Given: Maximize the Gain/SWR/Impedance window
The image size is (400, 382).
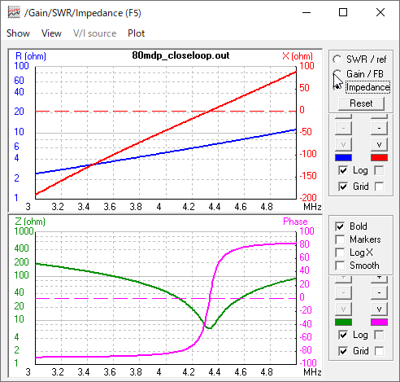Looking at the screenshot, I should (x=343, y=12).
